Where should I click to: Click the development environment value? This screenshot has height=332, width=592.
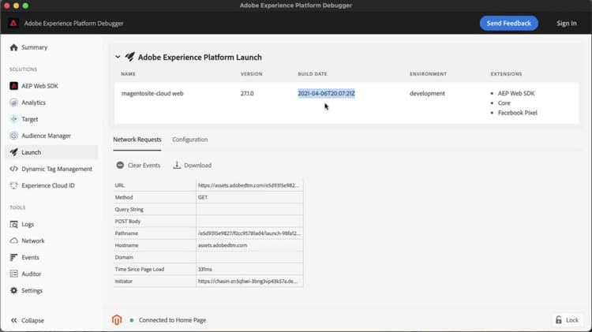[427, 93]
